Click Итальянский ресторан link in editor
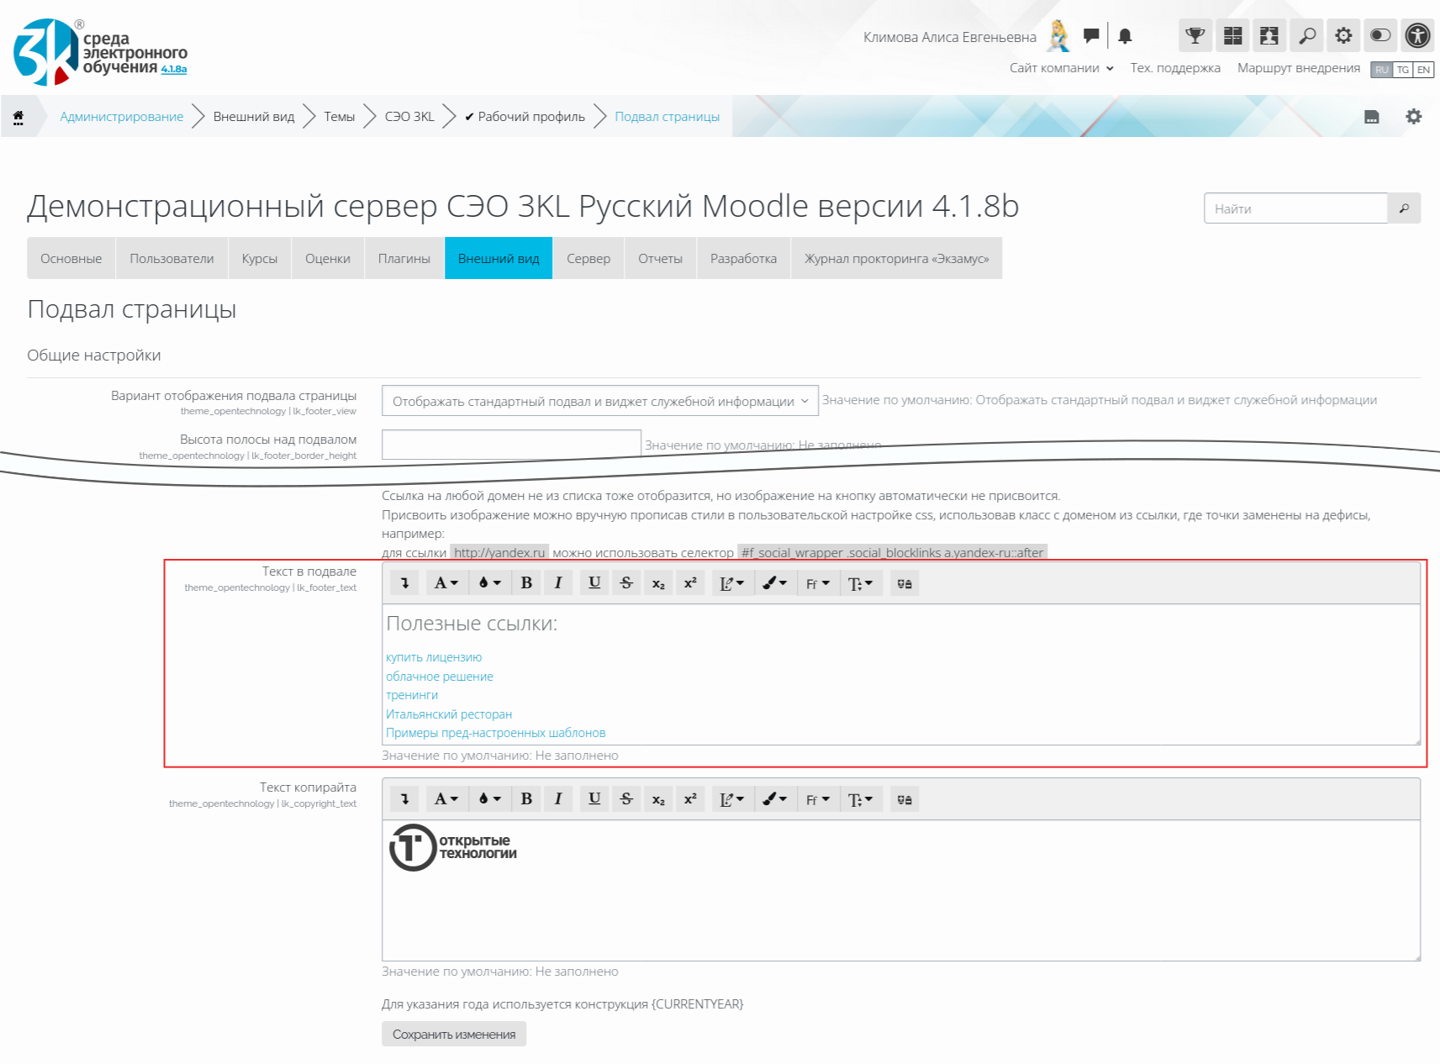The width and height of the screenshot is (1440, 1064). point(449,714)
